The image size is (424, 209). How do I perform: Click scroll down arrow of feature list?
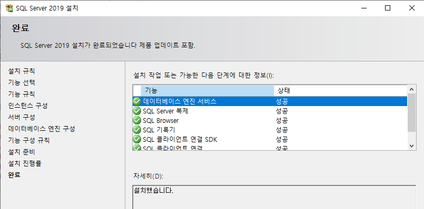coord(411,145)
